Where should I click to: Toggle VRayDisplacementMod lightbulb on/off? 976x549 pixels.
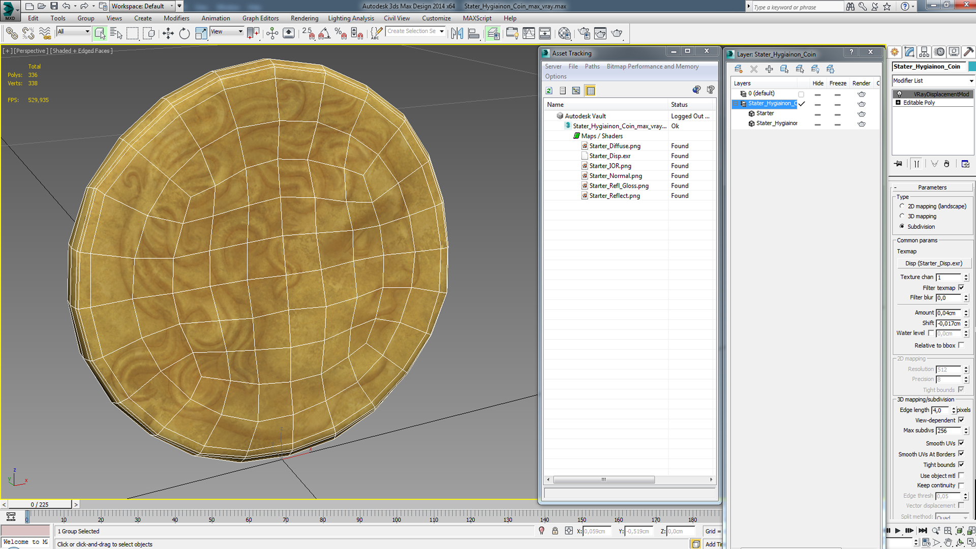point(899,94)
